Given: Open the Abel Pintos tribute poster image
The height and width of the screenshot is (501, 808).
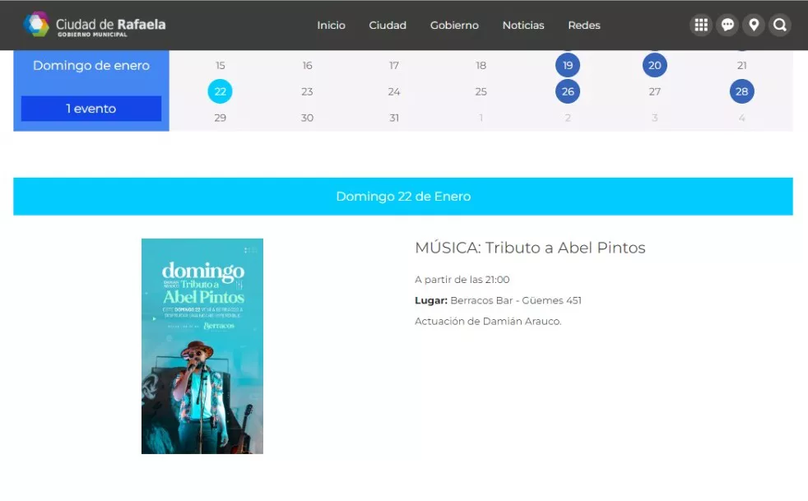Looking at the screenshot, I should pyautogui.click(x=202, y=346).
